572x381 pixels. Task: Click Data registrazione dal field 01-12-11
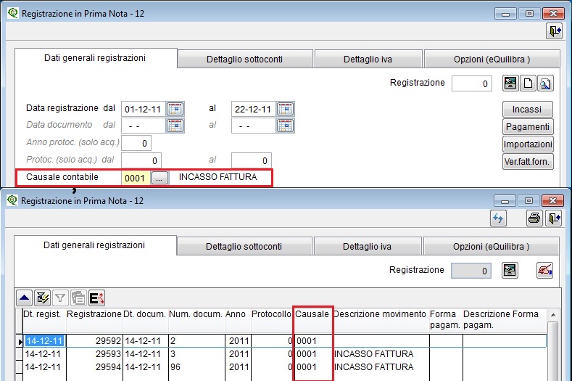[x=144, y=110]
